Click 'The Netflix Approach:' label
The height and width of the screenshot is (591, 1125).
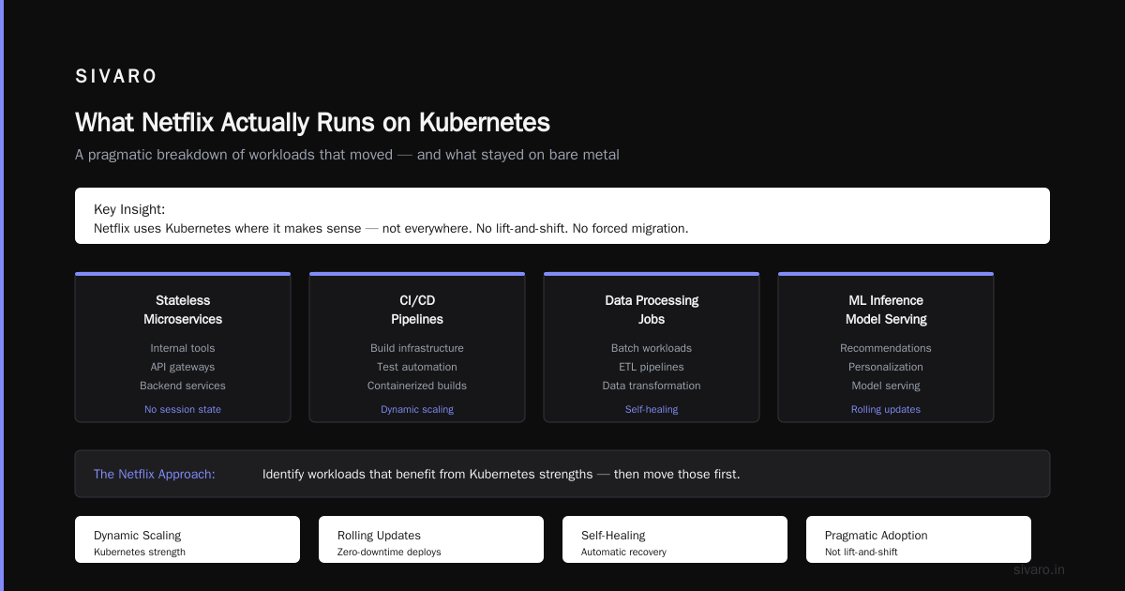pos(155,474)
